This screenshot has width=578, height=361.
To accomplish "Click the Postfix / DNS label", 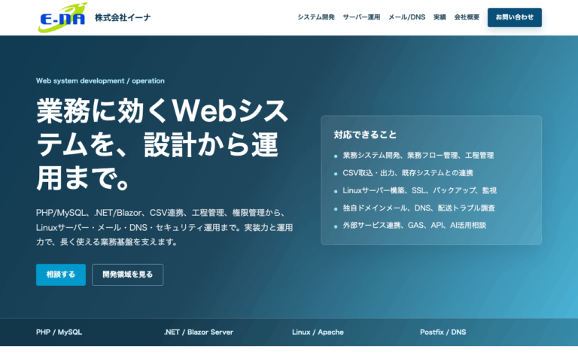I will coord(443,332).
